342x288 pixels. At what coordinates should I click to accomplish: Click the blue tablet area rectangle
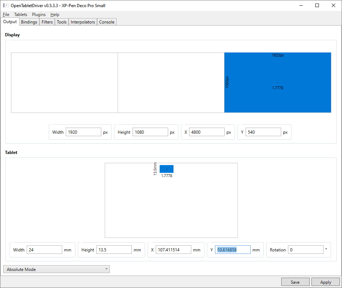[x=166, y=169]
